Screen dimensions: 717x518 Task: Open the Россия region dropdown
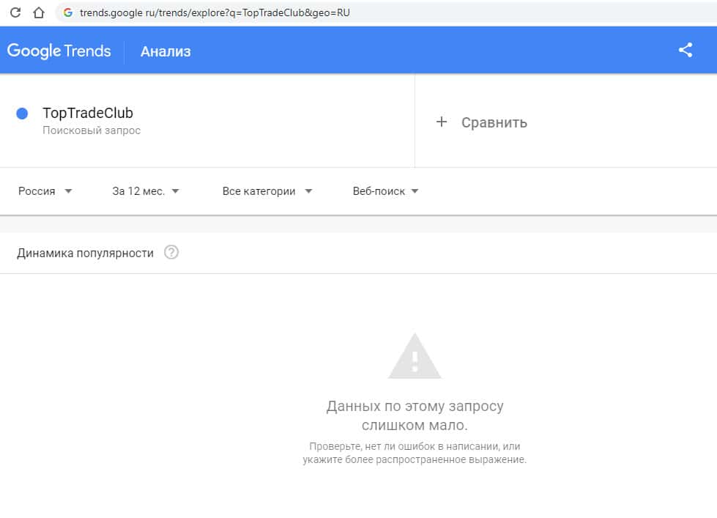[45, 191]
